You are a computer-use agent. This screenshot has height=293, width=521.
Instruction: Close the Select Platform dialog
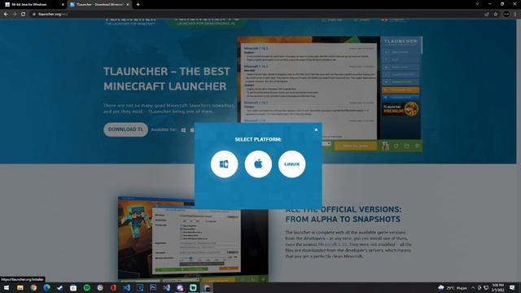(x=316, y=129)
